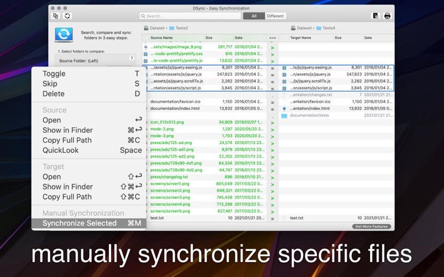Choose QuickLook from context menu

click(x=89, y=150)
